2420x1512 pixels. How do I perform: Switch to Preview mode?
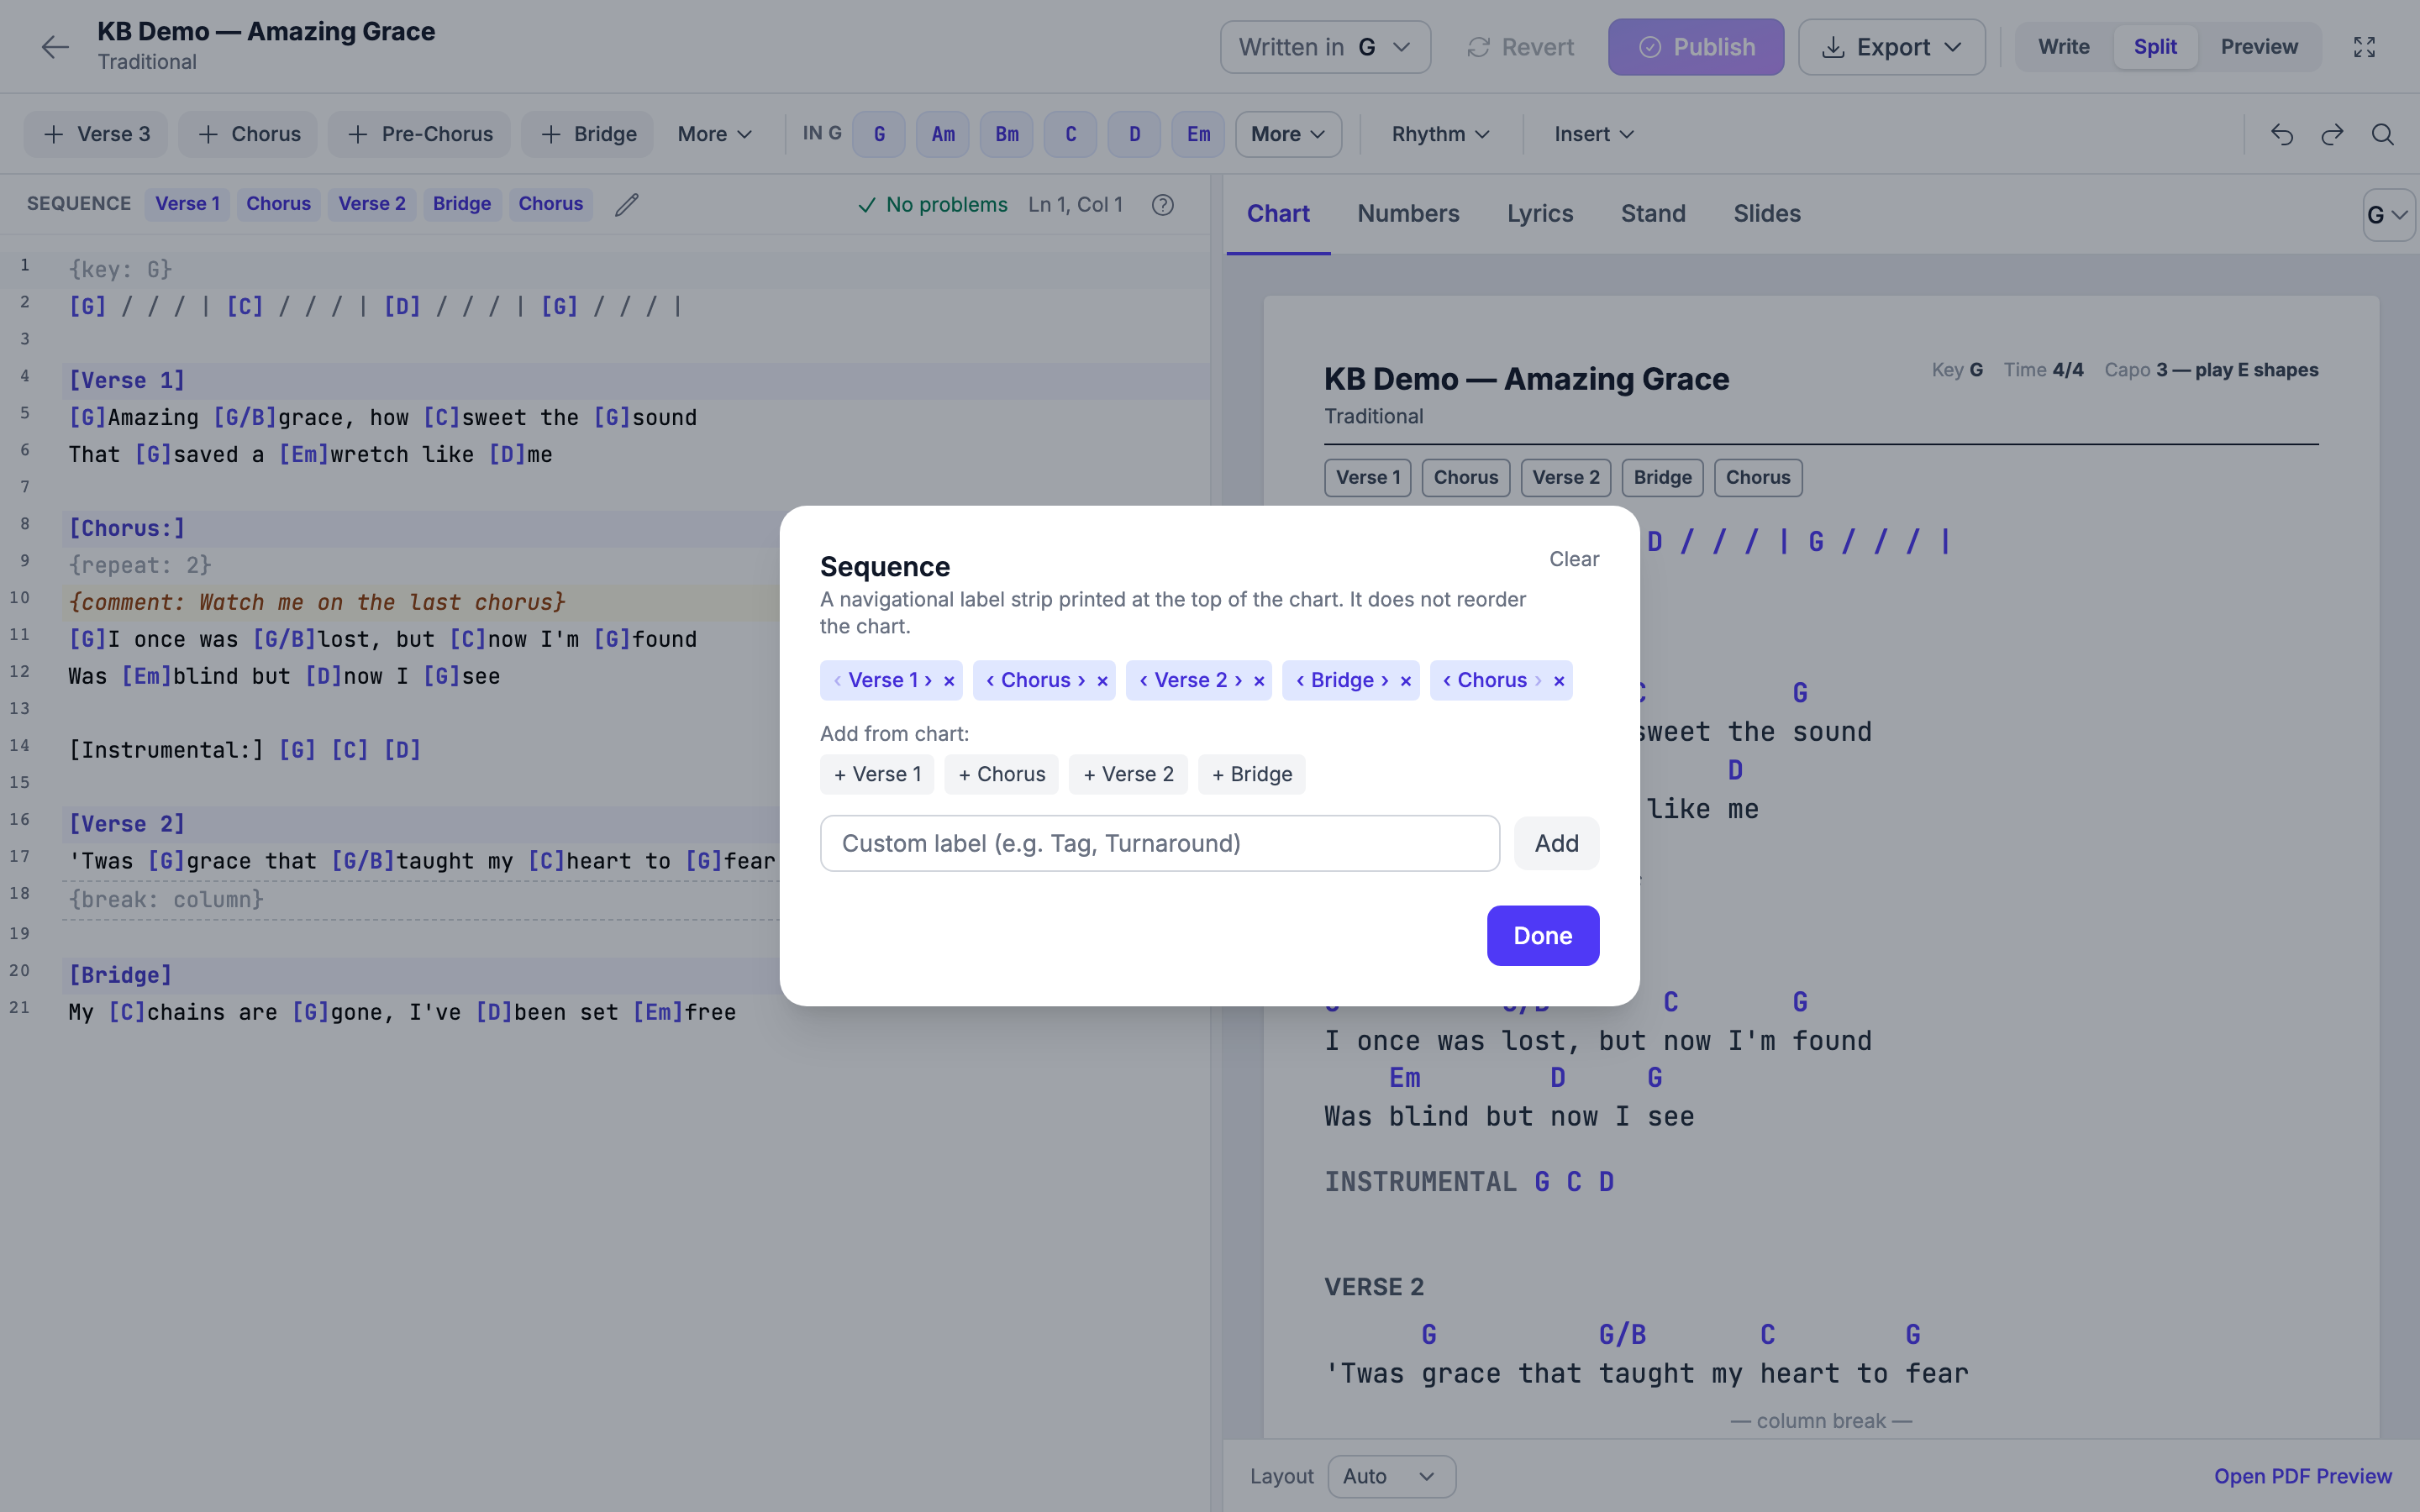coord(2259,47)
